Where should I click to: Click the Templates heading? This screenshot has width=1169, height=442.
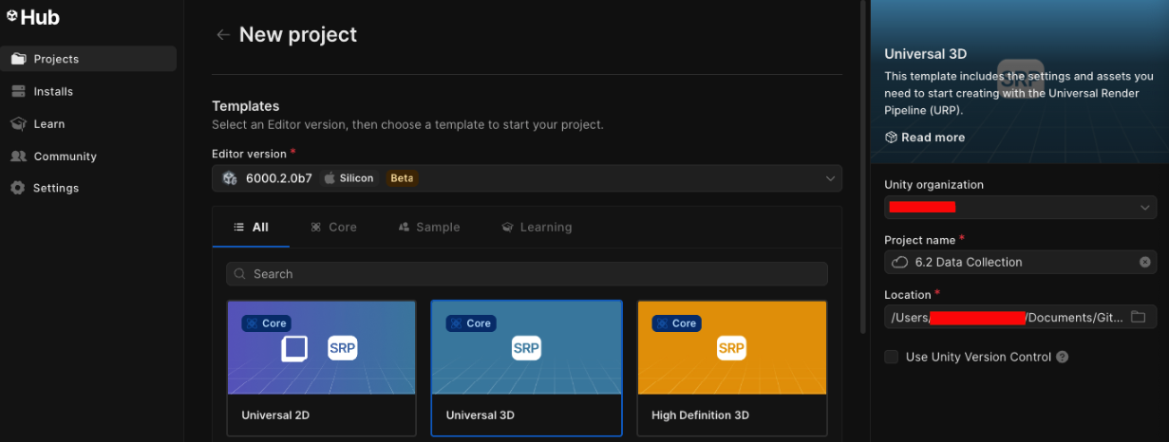point(246,106)
